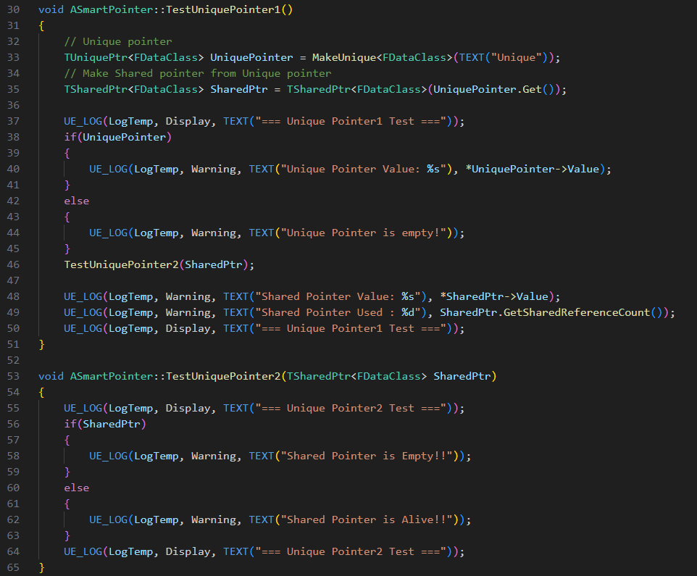This screenshot has width=697, height=576.
Task: Click line number 53 in the gutter
Action: [13, 376]
